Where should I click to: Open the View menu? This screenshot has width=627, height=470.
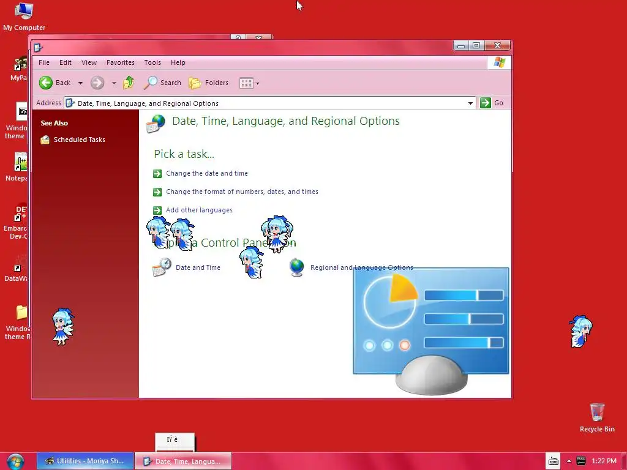(x=89, y=62)
